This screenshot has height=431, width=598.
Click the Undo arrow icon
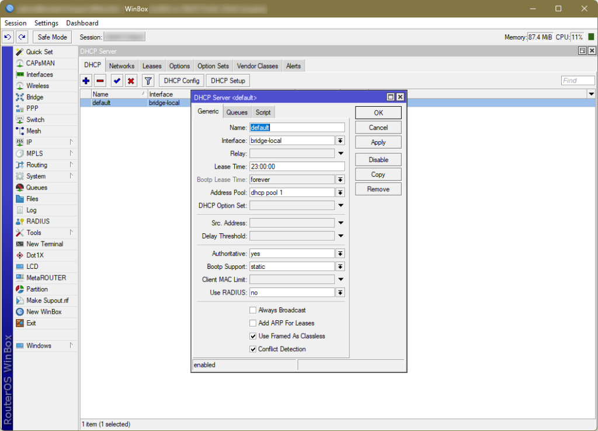(x=8, y=37)
